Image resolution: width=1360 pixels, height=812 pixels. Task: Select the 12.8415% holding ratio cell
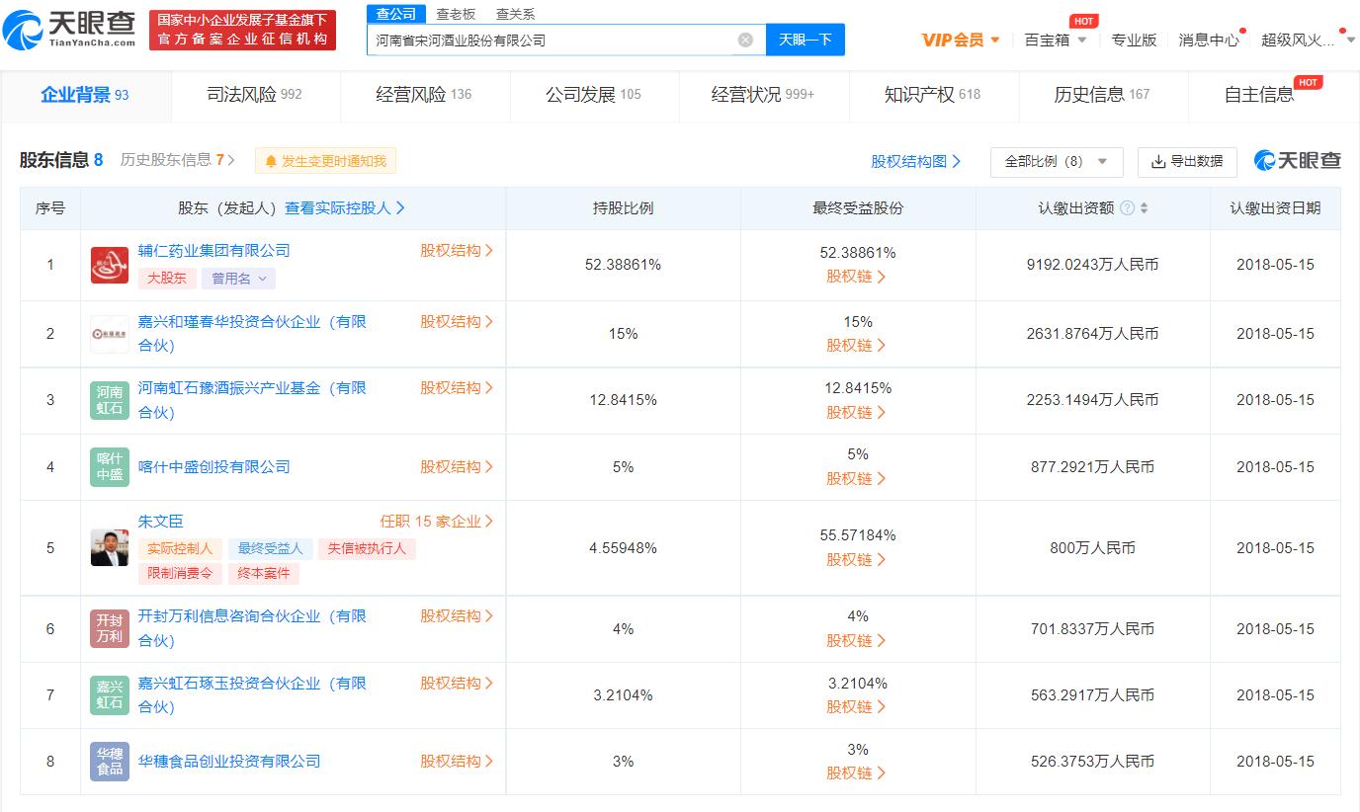pyautogui.click(x=623, y=400)
